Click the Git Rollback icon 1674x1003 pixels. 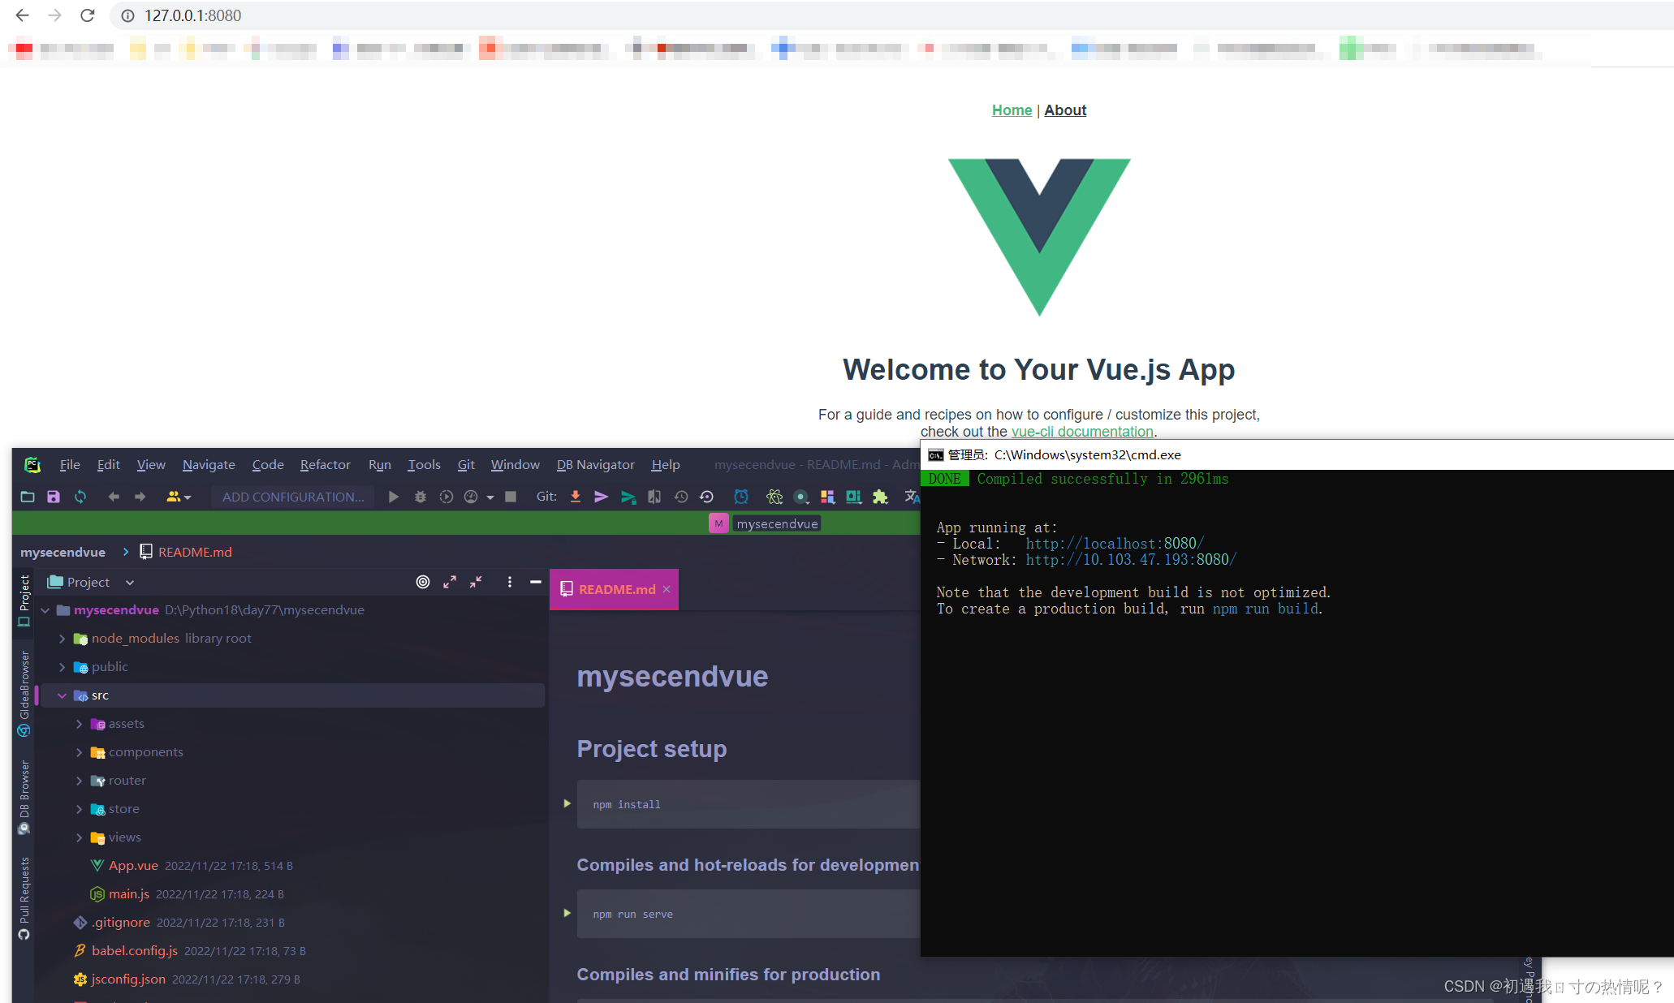(707, 497)
